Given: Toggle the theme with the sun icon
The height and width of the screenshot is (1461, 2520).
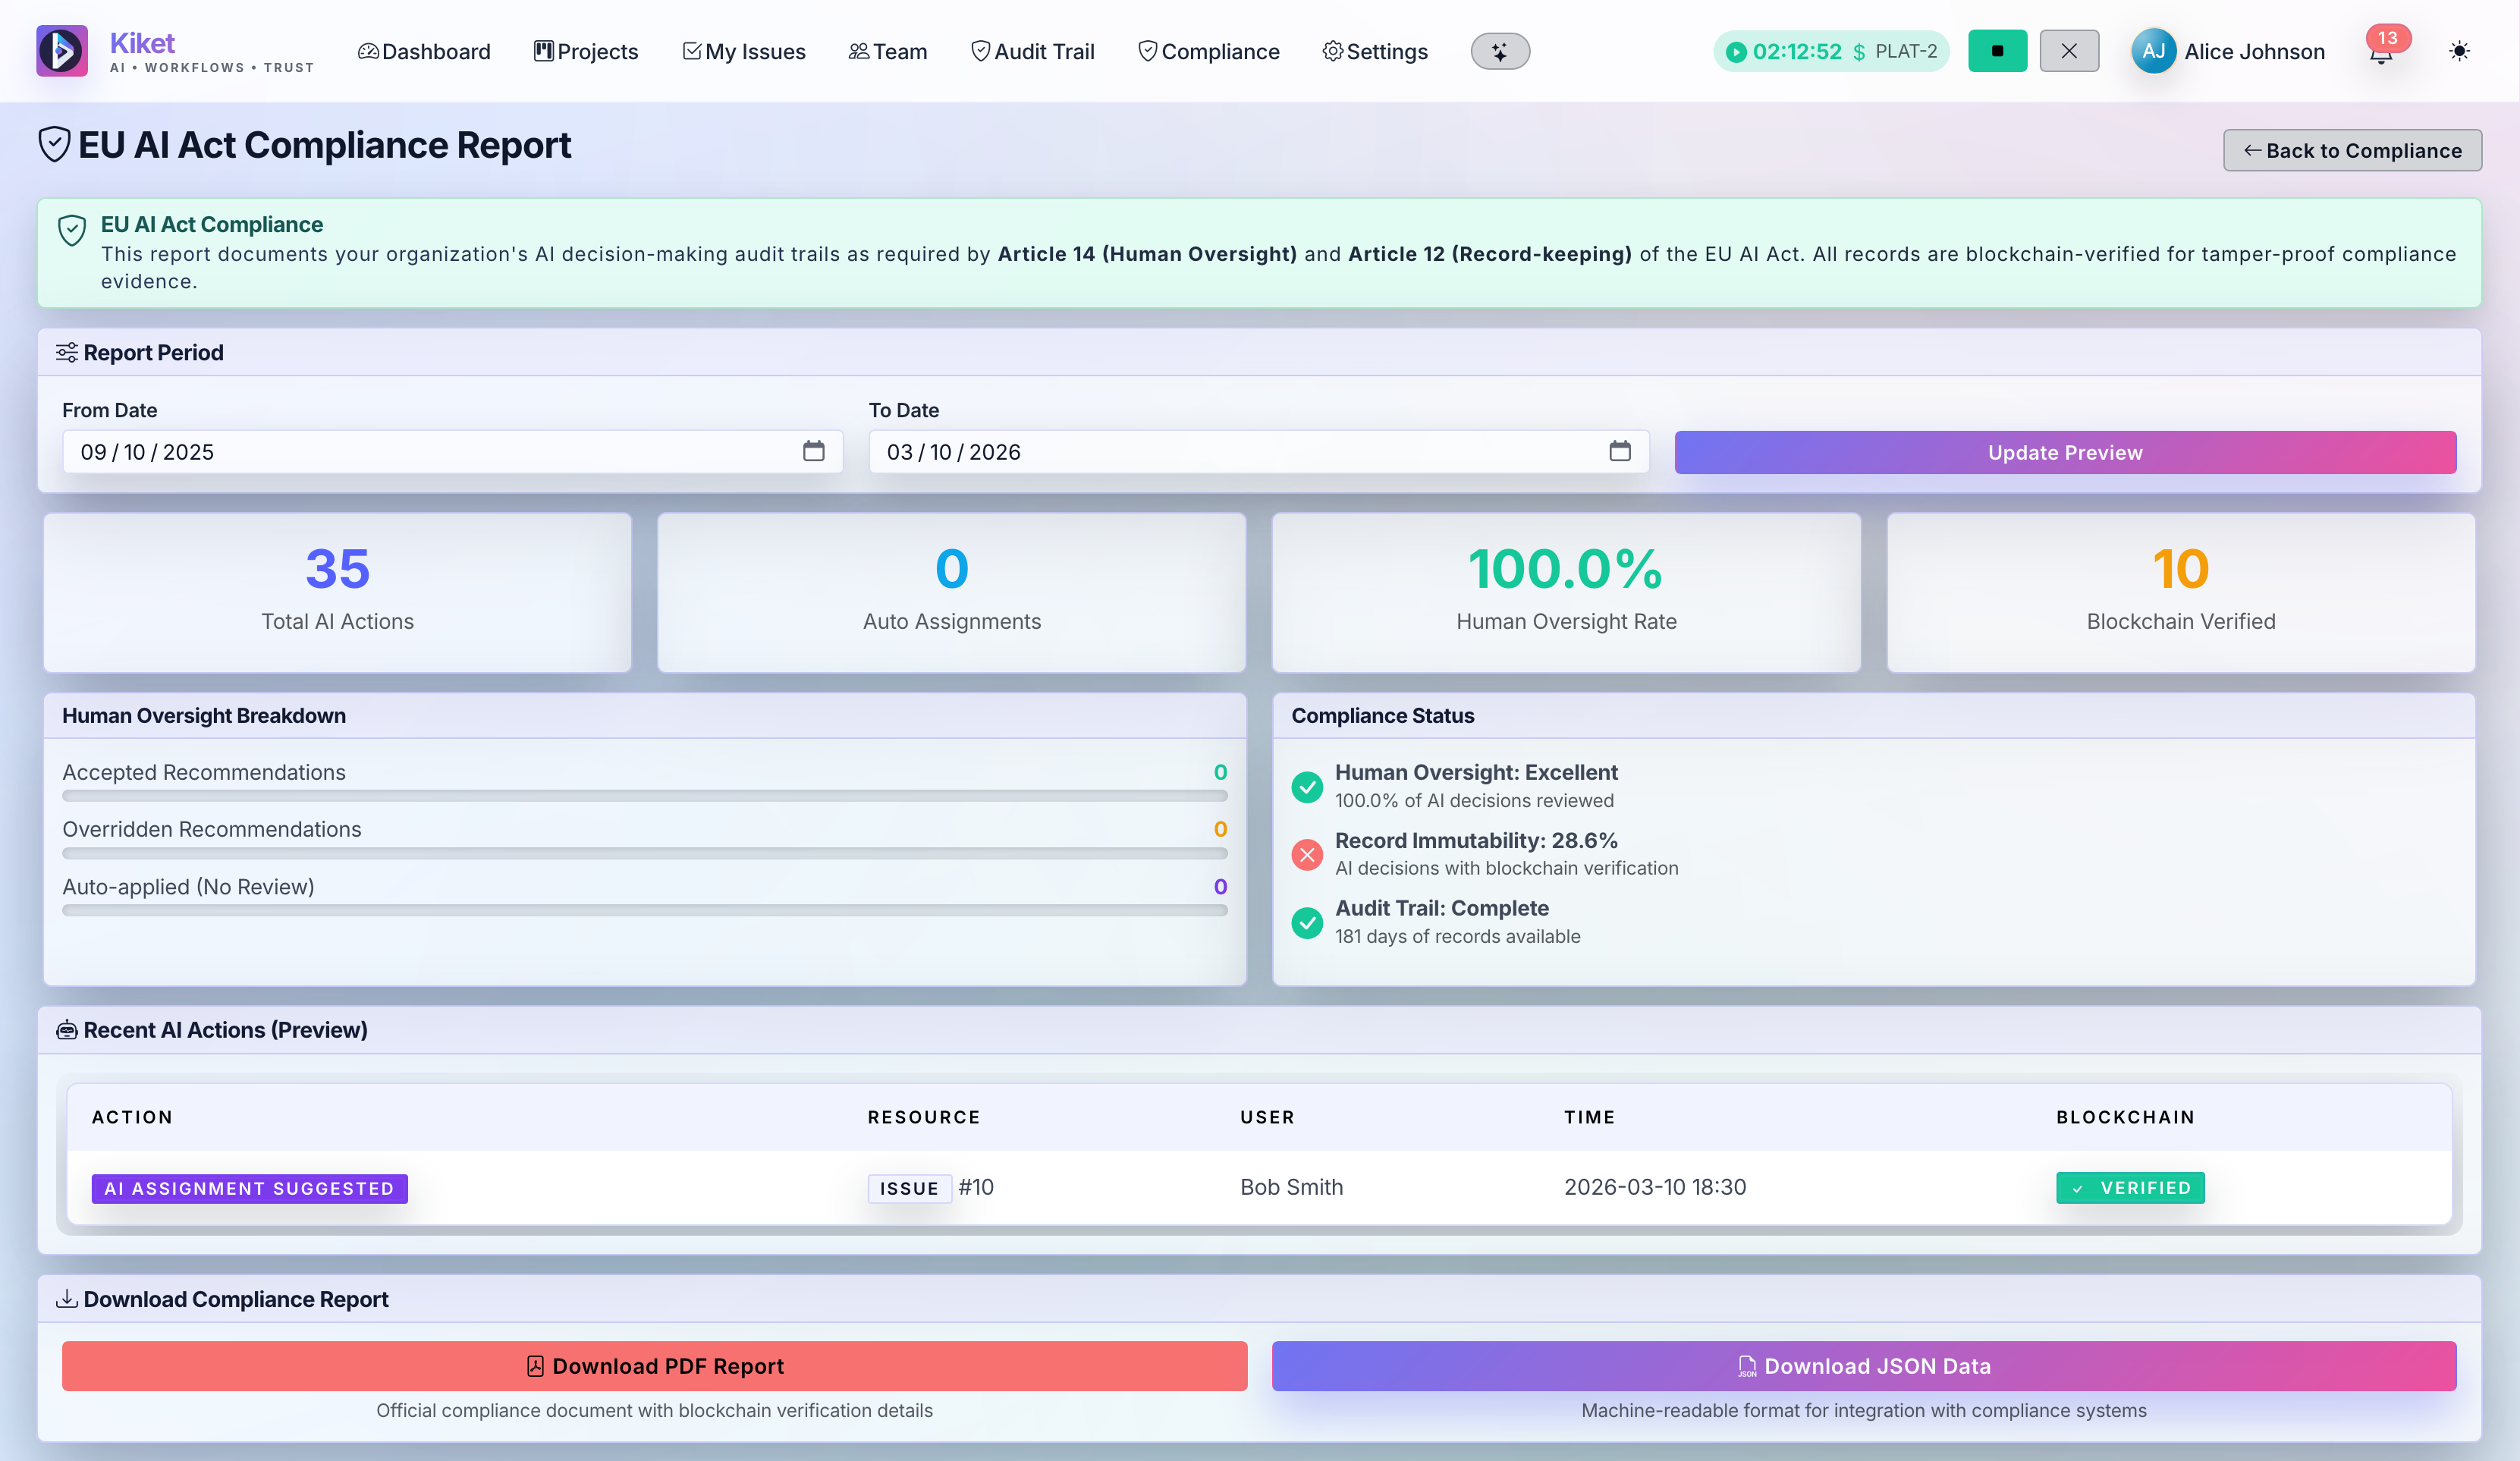Looking at the screenshot, I should (2459, 51).
